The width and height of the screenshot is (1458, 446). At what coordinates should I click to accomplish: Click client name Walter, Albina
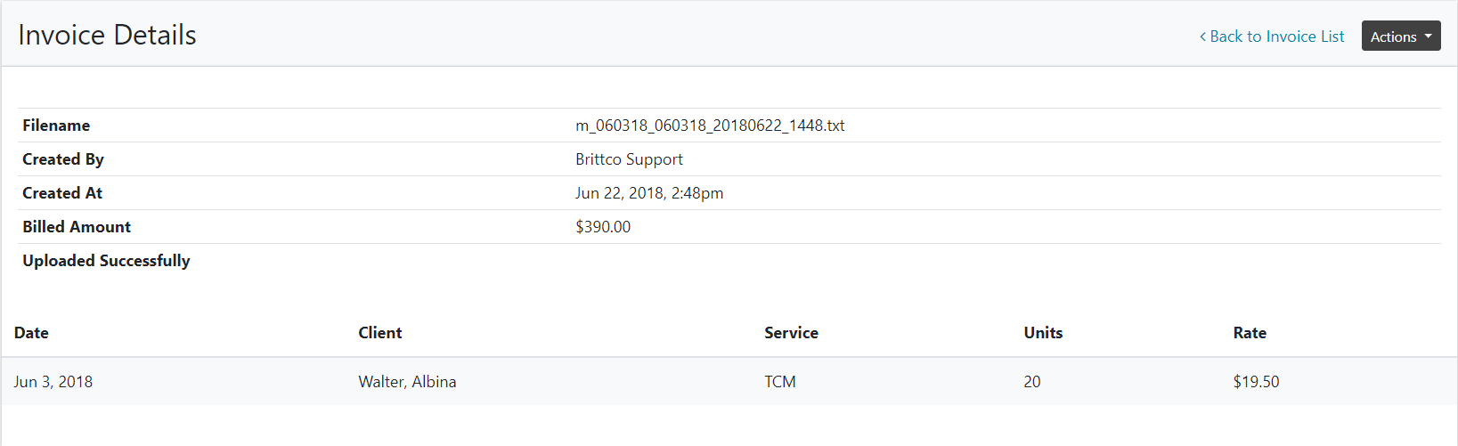pyautogui.click(x=407, y=382)
